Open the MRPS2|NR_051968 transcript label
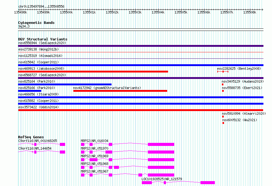This screenshot has height=186, width=272. tap(94, 164)
